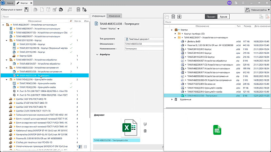Click the left tree search field
271x152 pixels.
[45, 17]
